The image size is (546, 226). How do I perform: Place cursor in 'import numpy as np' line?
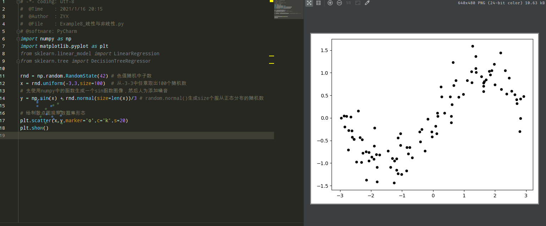pyautogui.click(x=46, y=39)
